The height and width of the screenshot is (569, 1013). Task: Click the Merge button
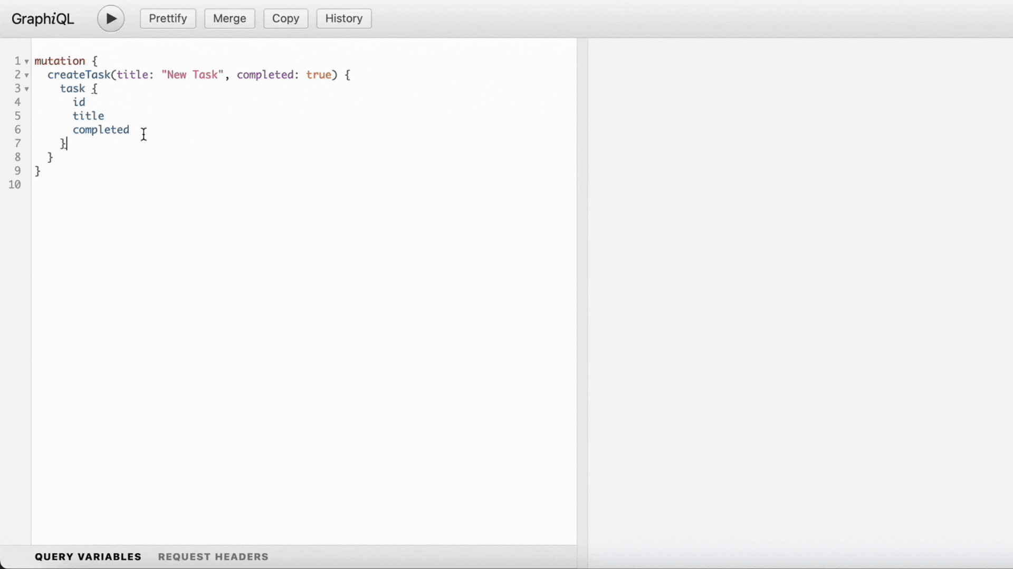(x=230, y=18)
